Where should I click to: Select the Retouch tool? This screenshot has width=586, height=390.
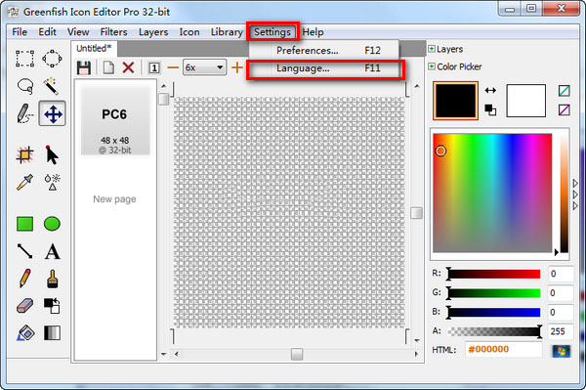(x=53, y=182)
